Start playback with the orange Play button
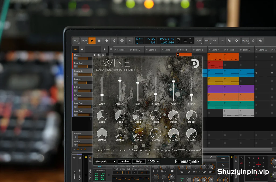This screenshot has width=276, height=182. point(92,41)
